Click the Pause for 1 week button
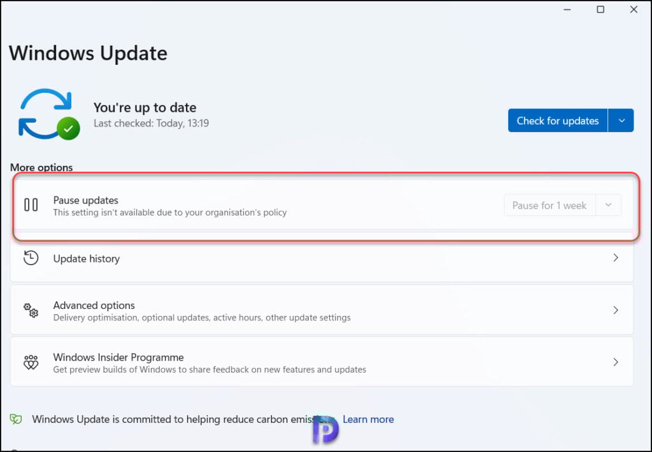The width and height of the screenshot is (652, 452). (549, 205)
